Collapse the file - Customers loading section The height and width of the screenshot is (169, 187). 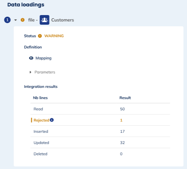click(15, 20)
